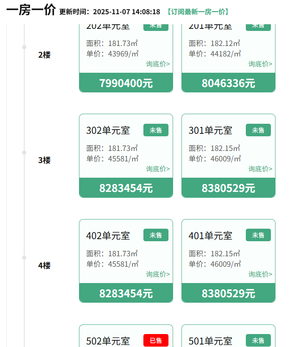Click 询底价 link for unit 301
This screenshot has width=301, height=347.
pos(260,169)
